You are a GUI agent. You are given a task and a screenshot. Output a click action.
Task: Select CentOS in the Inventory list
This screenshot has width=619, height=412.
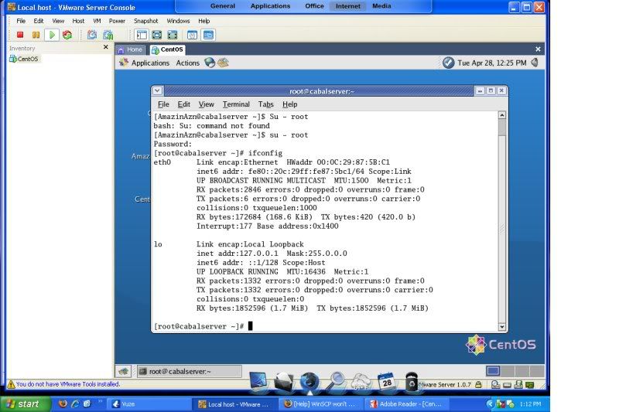point(27,59)
